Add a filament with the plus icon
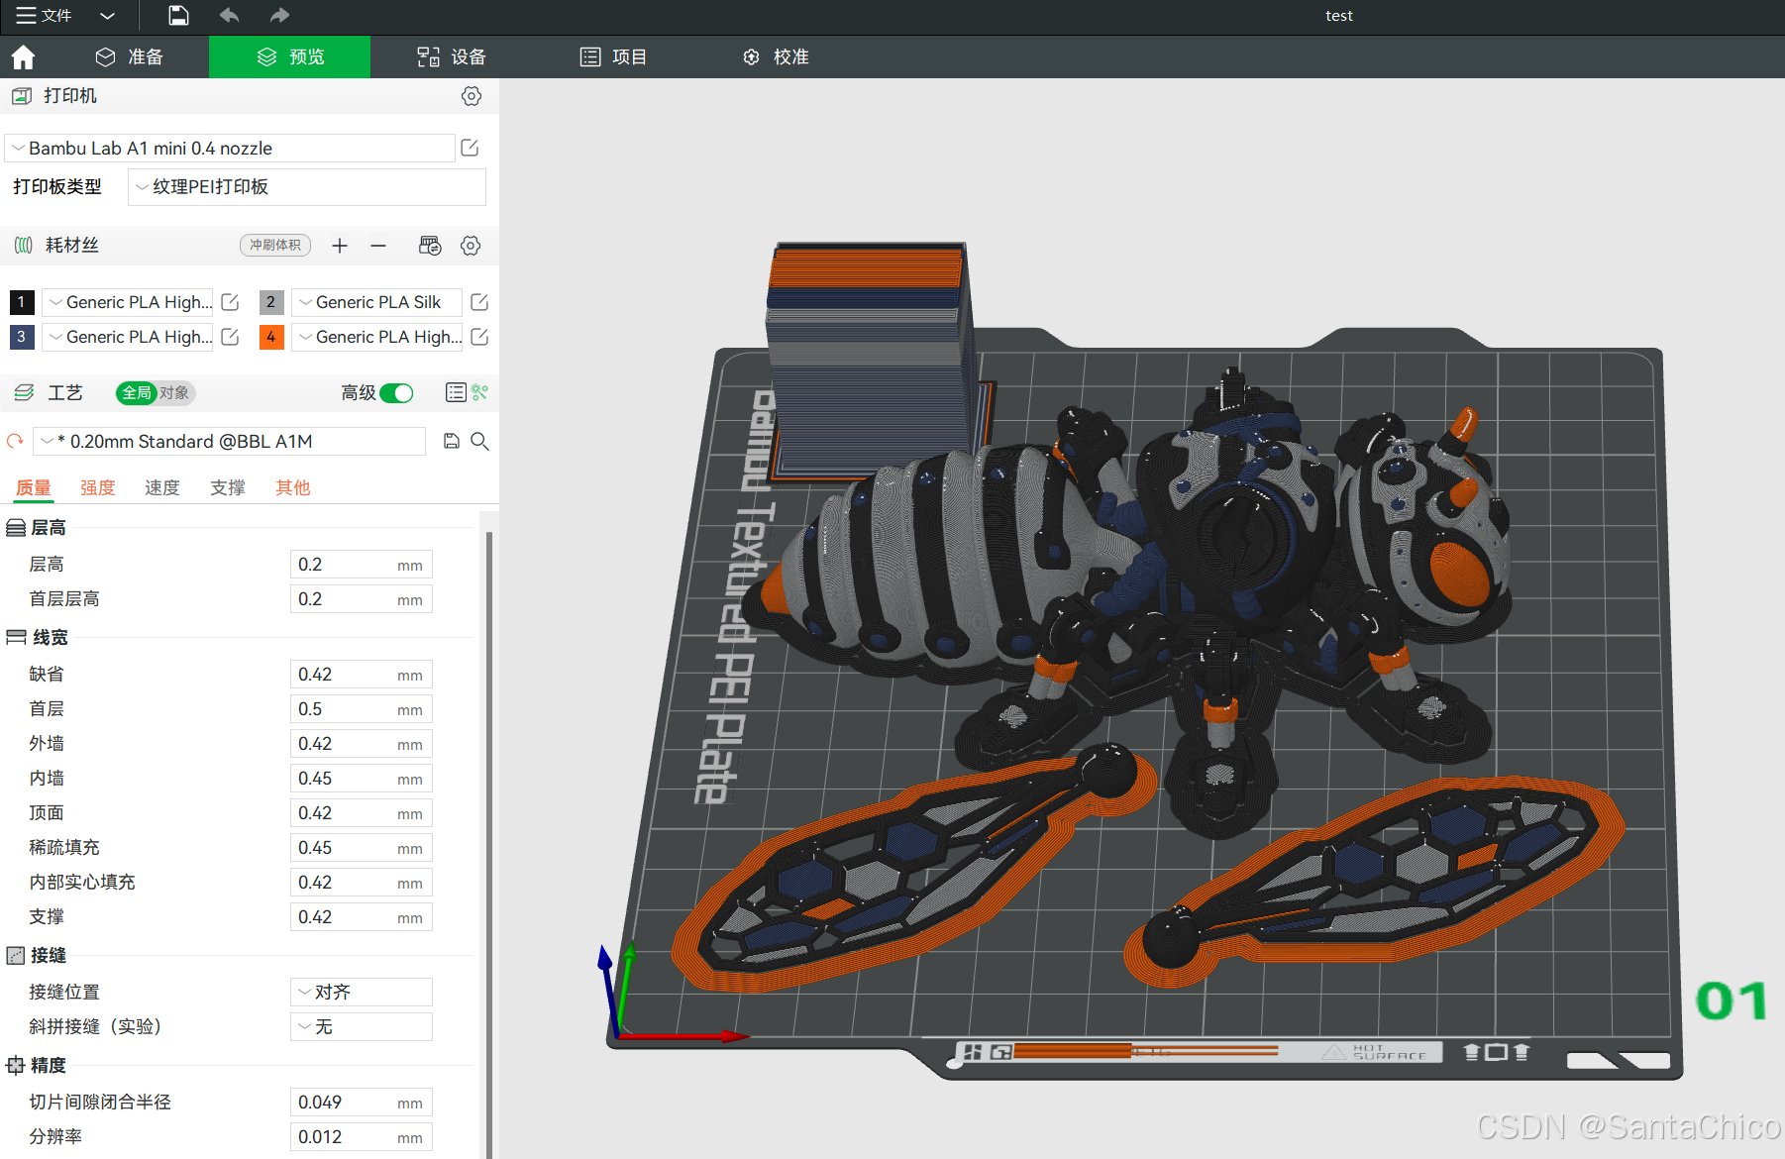The image size is (1785, 1159). click(340, 246)
